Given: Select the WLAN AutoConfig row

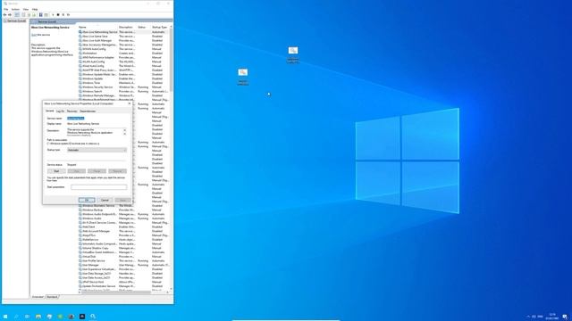Looking at the screenshot, I should [x=123, y=62].
